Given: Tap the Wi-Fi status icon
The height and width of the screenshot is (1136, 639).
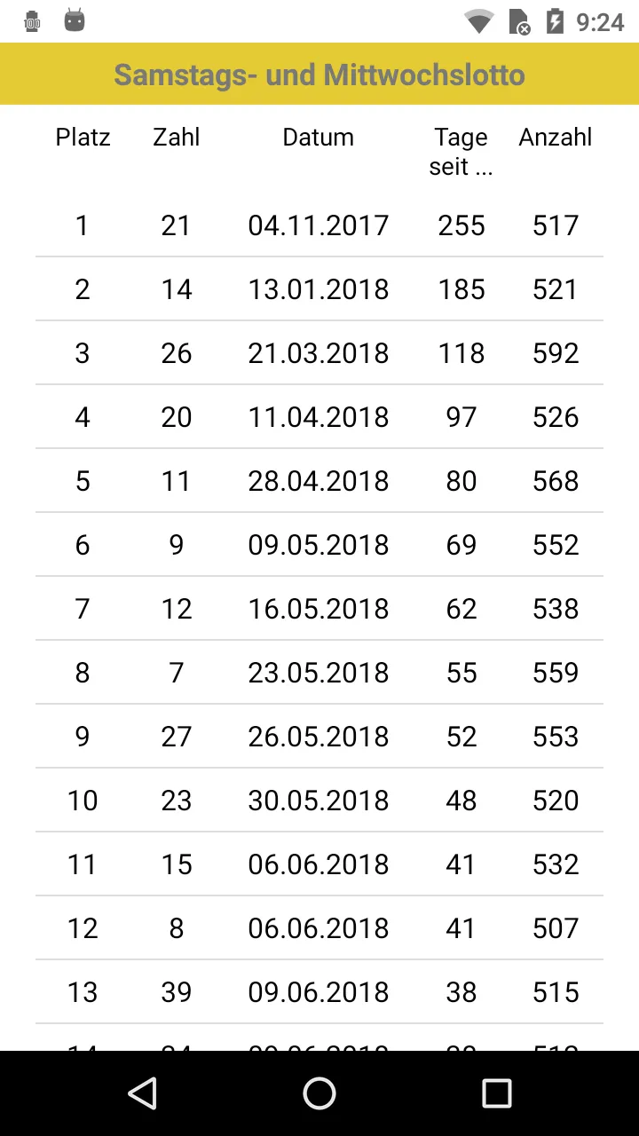Looking at the screenshot, I should 479,21.
